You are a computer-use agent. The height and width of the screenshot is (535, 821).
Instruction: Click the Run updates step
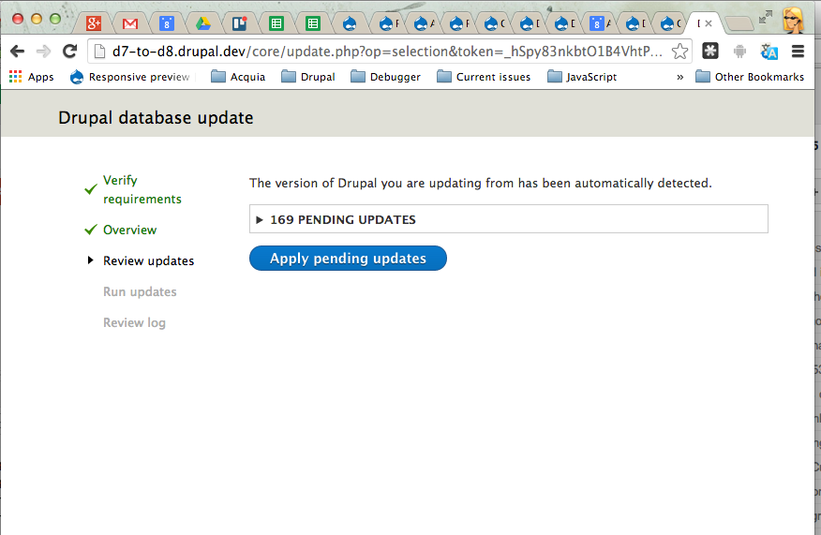click(140, 291)
